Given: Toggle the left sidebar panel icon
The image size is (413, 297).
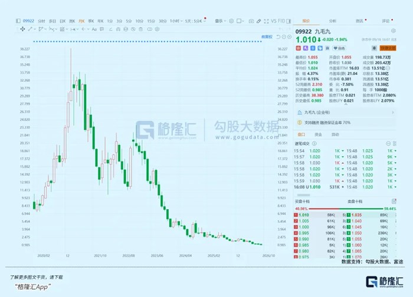Looking at the screenshot, I should pos(18,21).
